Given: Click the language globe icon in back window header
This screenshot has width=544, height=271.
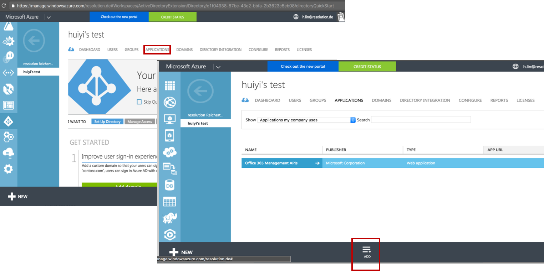Looking at the screenshot, I should pyautogui.click(x=296, y=17).
